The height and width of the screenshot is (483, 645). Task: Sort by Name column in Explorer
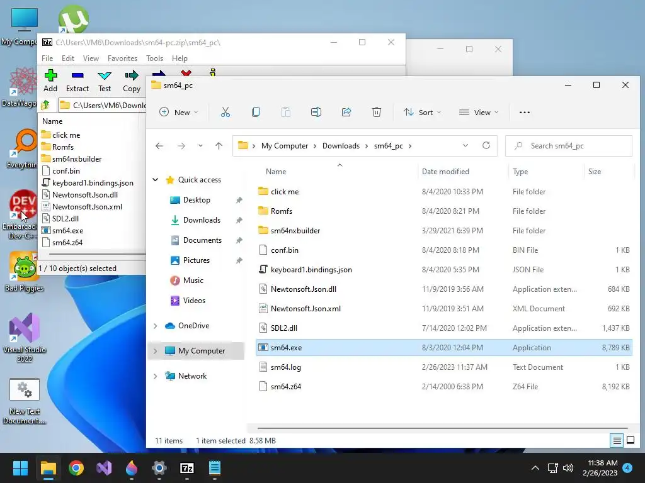tap(276, 172)
